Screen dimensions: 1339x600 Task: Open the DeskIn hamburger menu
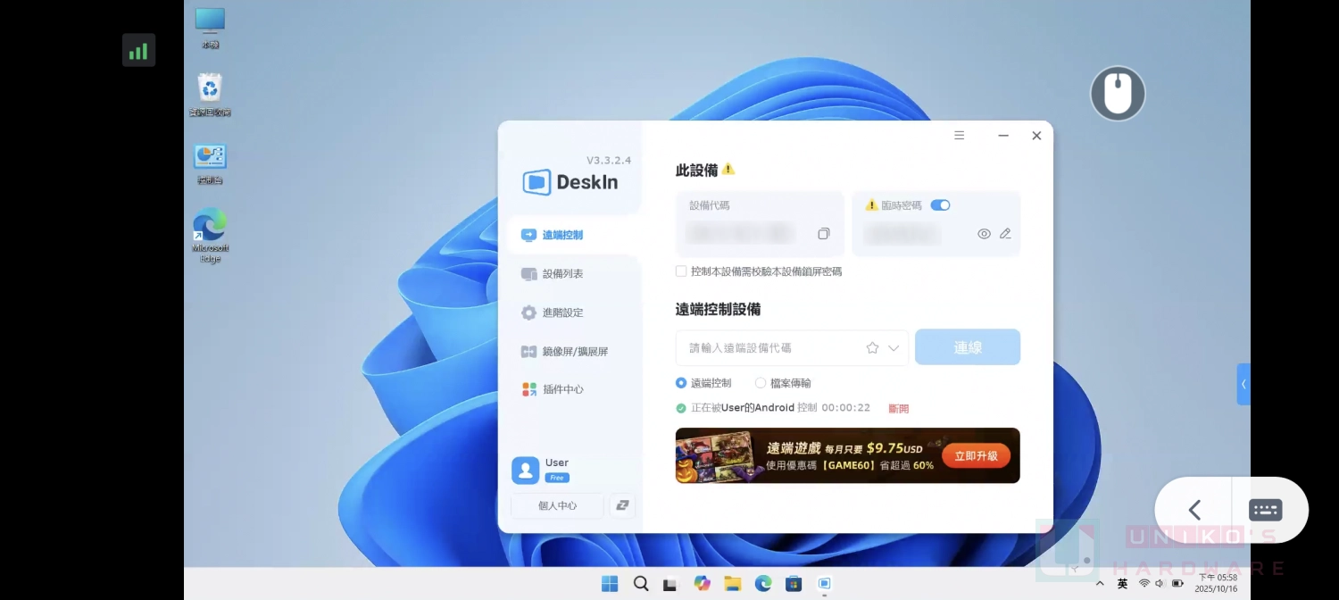pos(959,135)
